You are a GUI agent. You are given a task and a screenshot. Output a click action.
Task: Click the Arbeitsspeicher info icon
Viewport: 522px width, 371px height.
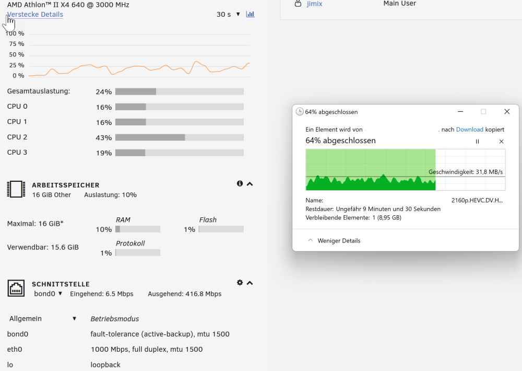[x=240, y=183]
